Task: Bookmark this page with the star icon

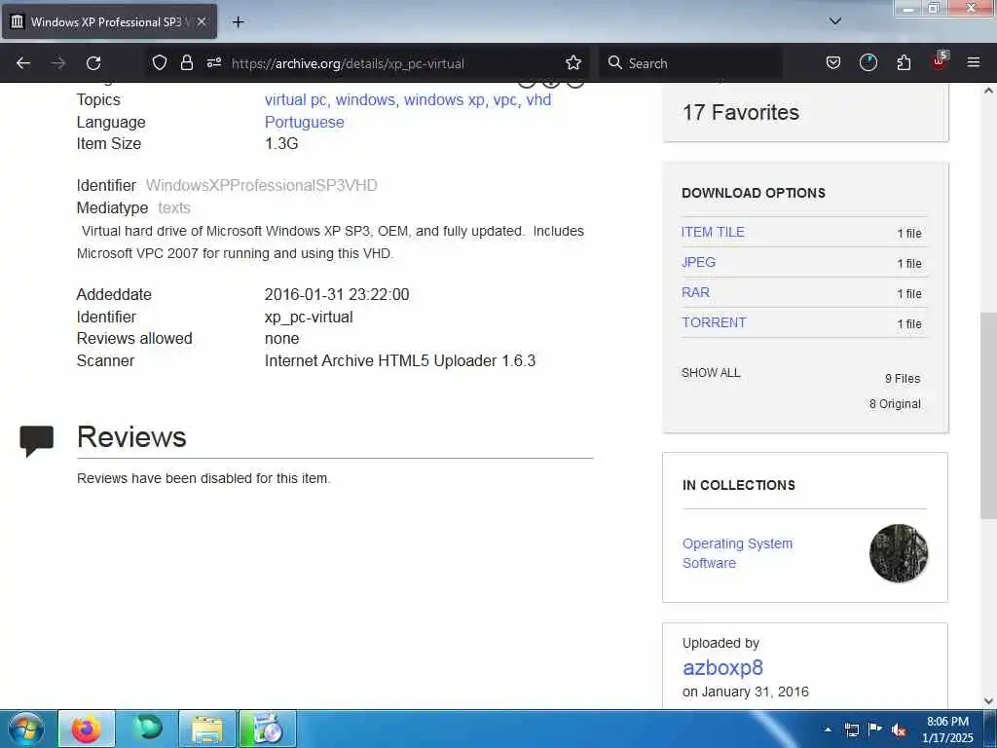Action: click(572, 63)
